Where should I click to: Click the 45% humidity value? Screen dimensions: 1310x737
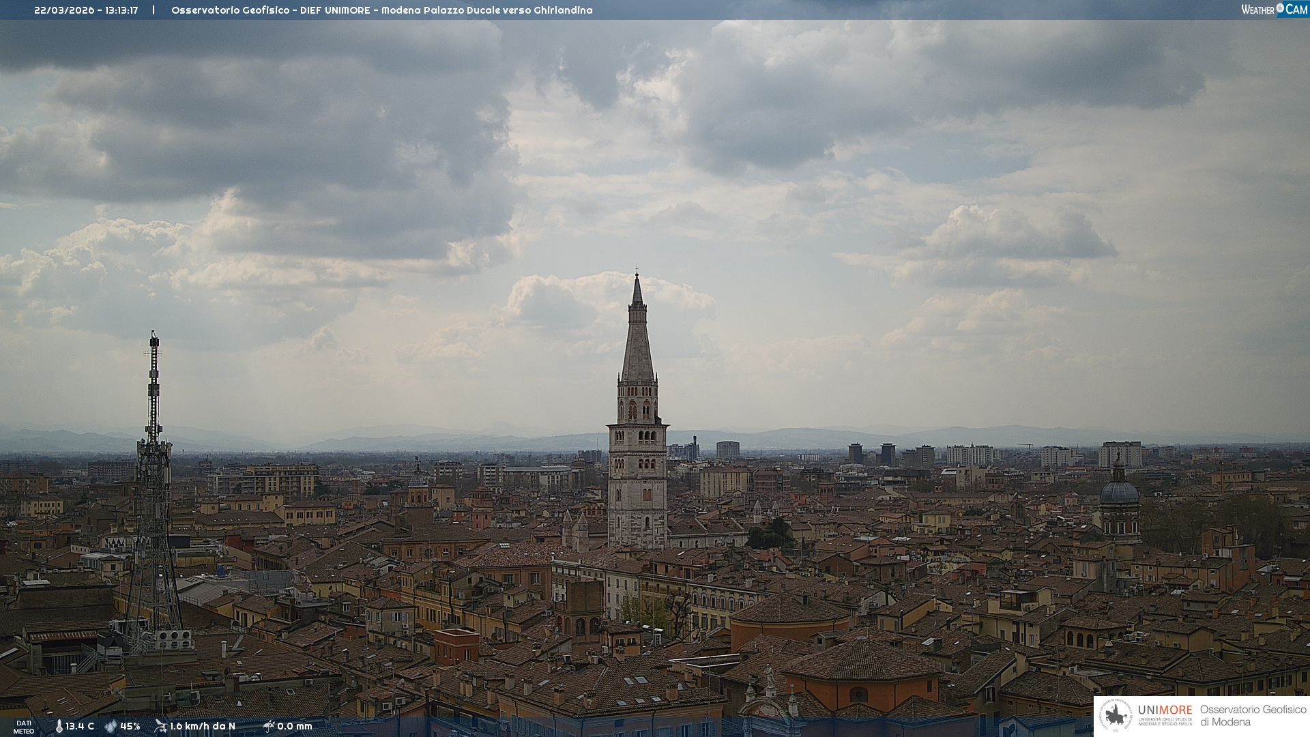point(130,726)
